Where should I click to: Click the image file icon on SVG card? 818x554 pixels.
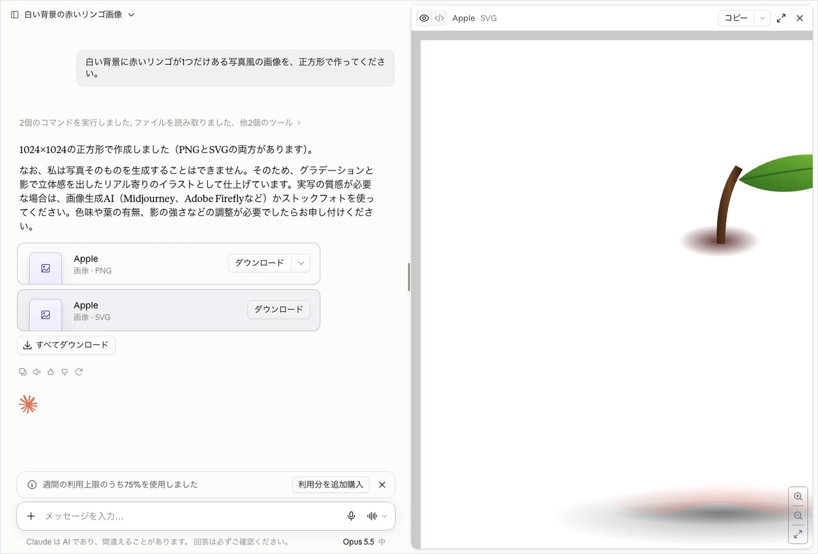46,314
